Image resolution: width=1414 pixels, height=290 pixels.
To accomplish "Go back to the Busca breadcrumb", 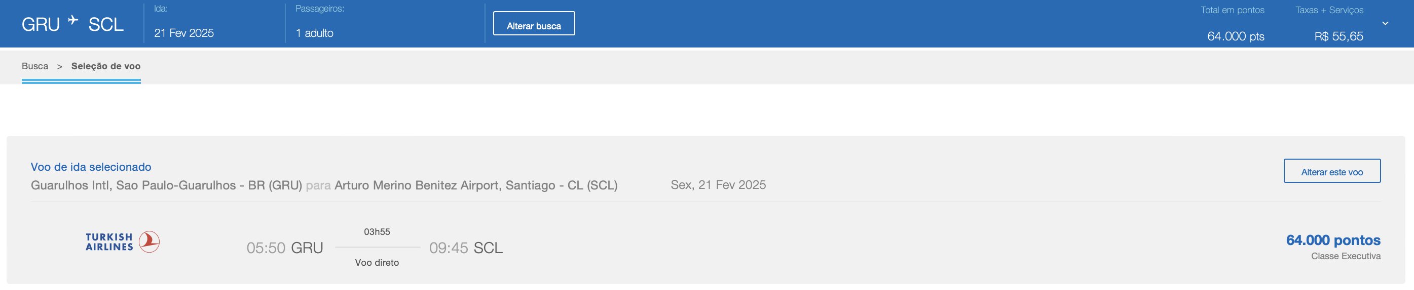I will (x=35, y=66).
